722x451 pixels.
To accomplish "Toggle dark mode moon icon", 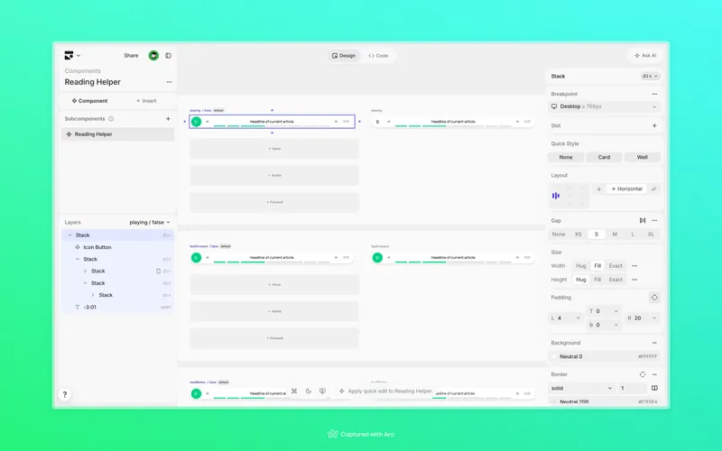I will point(309,391).
